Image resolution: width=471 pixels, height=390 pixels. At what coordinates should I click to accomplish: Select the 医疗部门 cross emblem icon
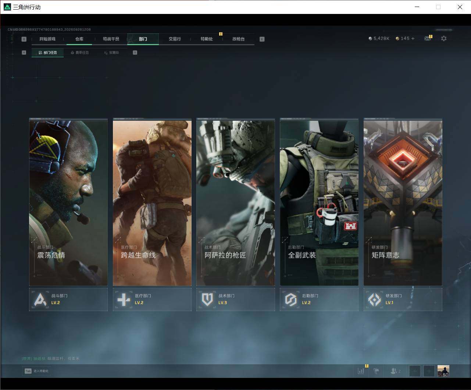pyautogui.click(x=123, y=300)
